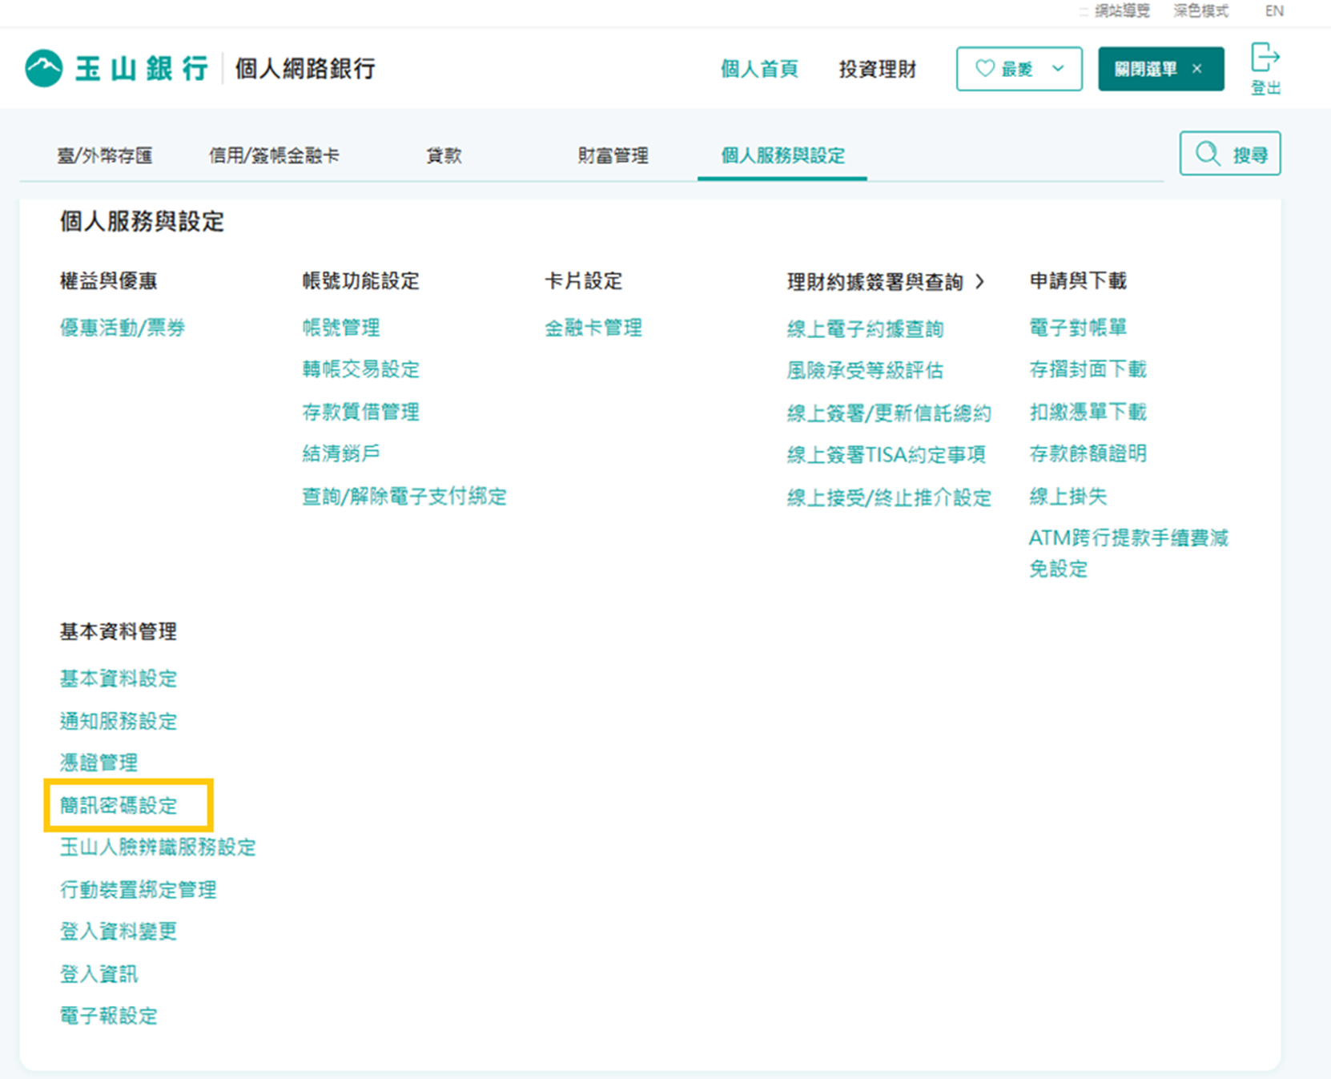Open 行動裝置綁定管理 link

coord(139,890)
